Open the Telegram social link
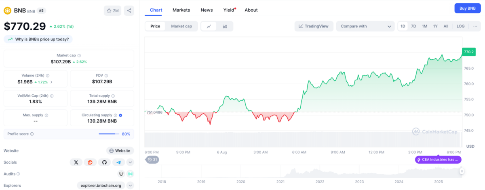 118,162
